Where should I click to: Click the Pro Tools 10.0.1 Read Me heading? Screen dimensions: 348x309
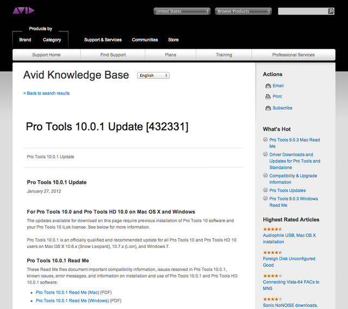click(x=58, y=261)
